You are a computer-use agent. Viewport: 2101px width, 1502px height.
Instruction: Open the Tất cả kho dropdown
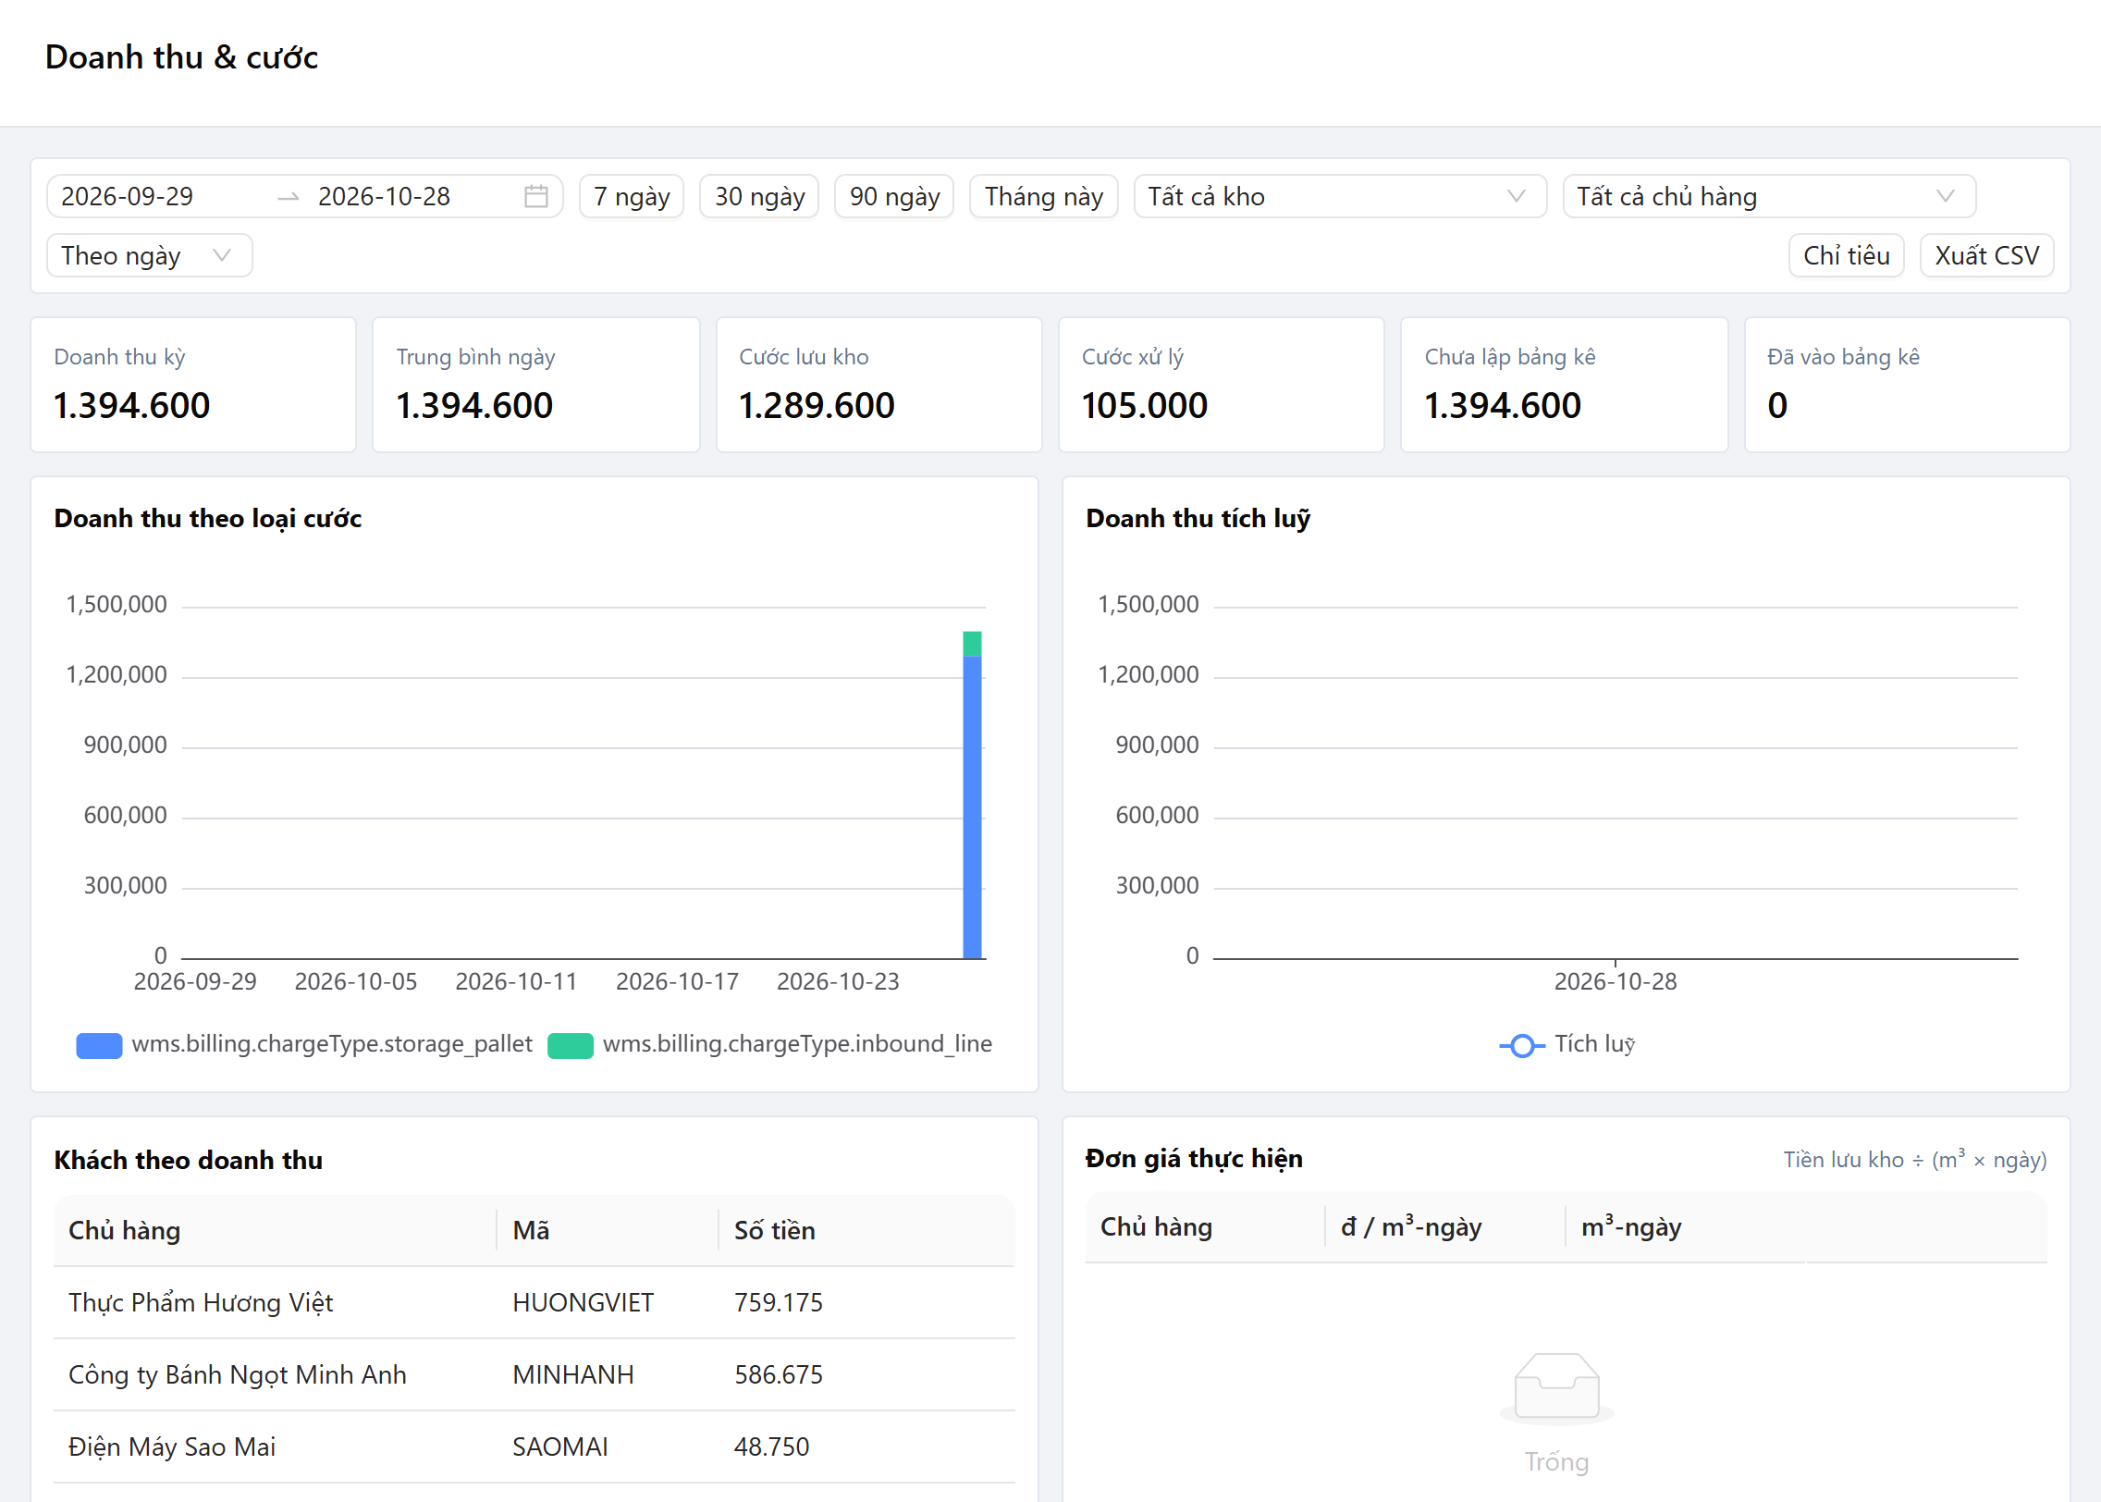click(1340, 197)
